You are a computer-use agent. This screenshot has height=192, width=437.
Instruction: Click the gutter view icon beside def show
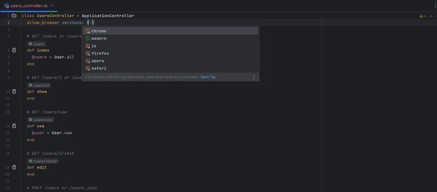tap(14, 92)
